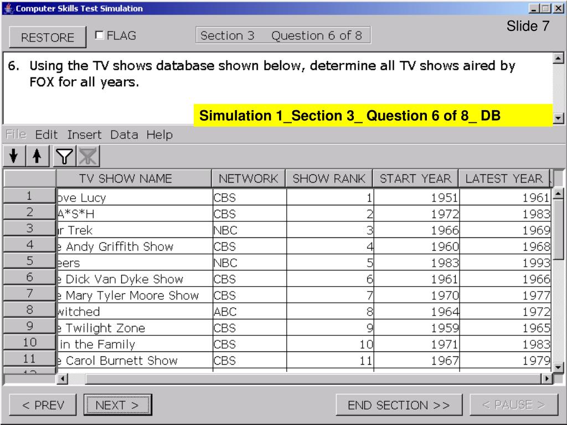Viewport: 567px width, 425px height.
Task: Select row header 1
Action: pyautogui.click(x=29, y=196)
